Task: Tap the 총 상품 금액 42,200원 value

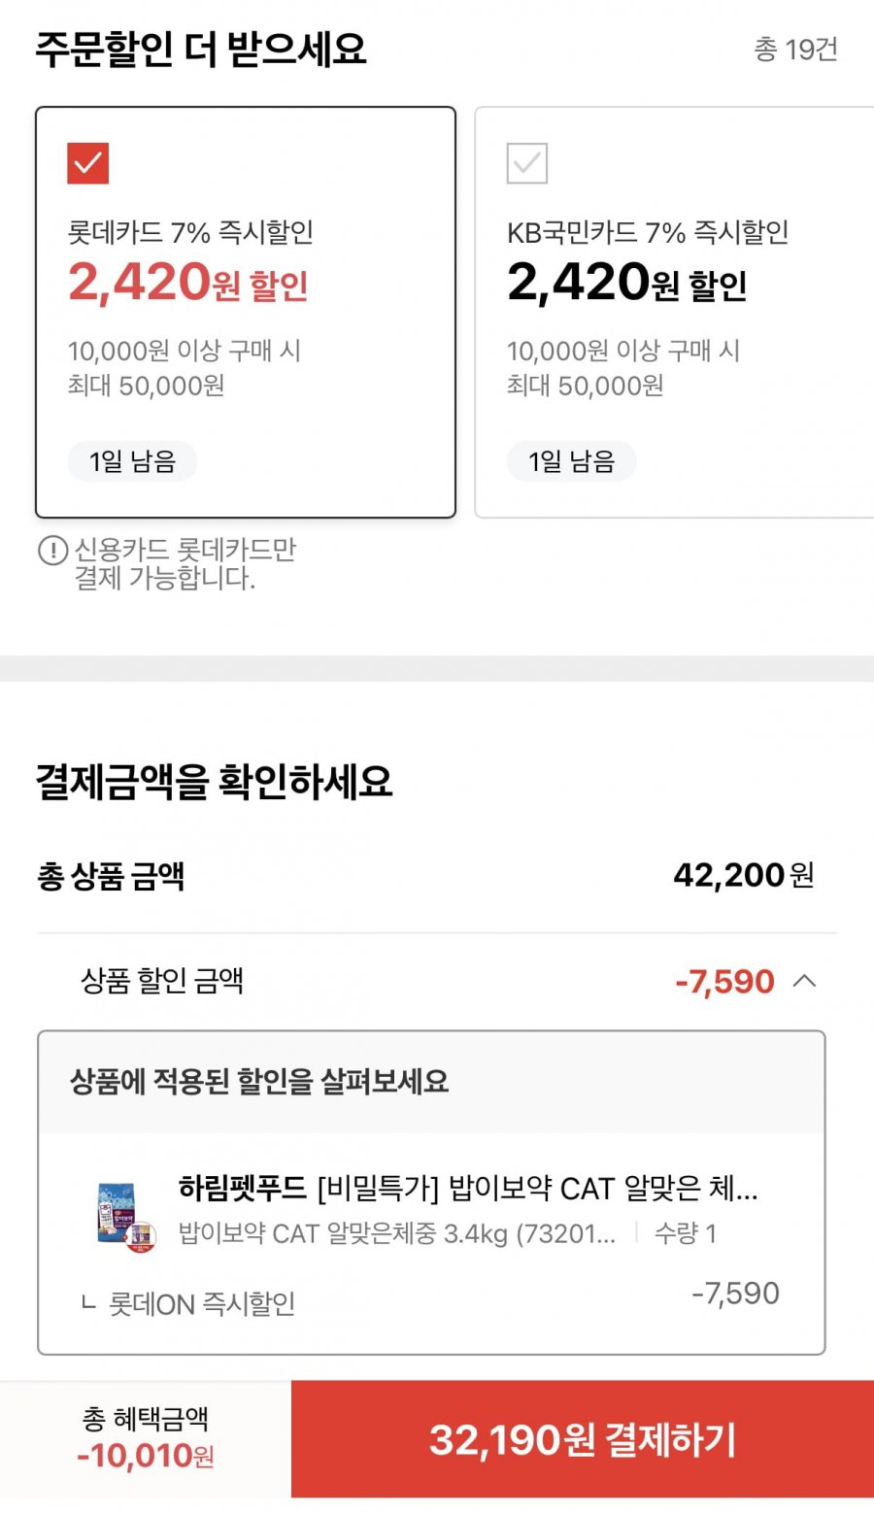Action: coord(743,876)
